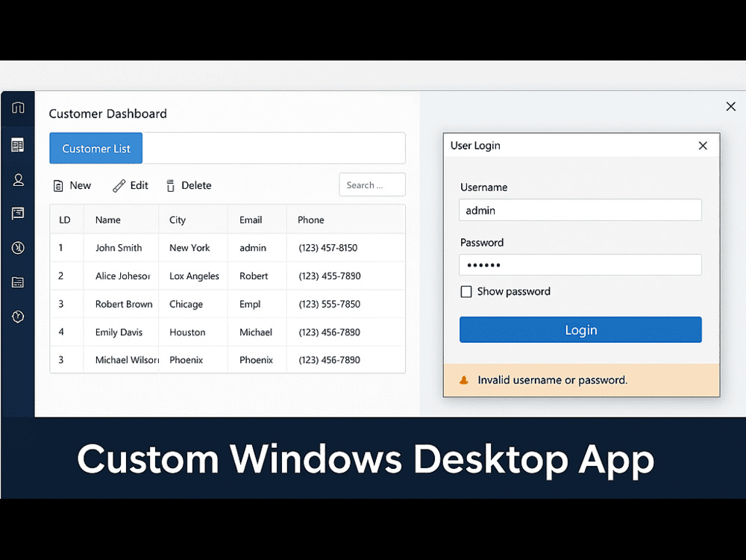The height and width of the screenshot is (560, 746).
Task: Click the Delete toolbar label
Action: coord(196,185)
